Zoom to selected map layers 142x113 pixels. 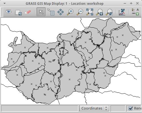coord(90,12)
